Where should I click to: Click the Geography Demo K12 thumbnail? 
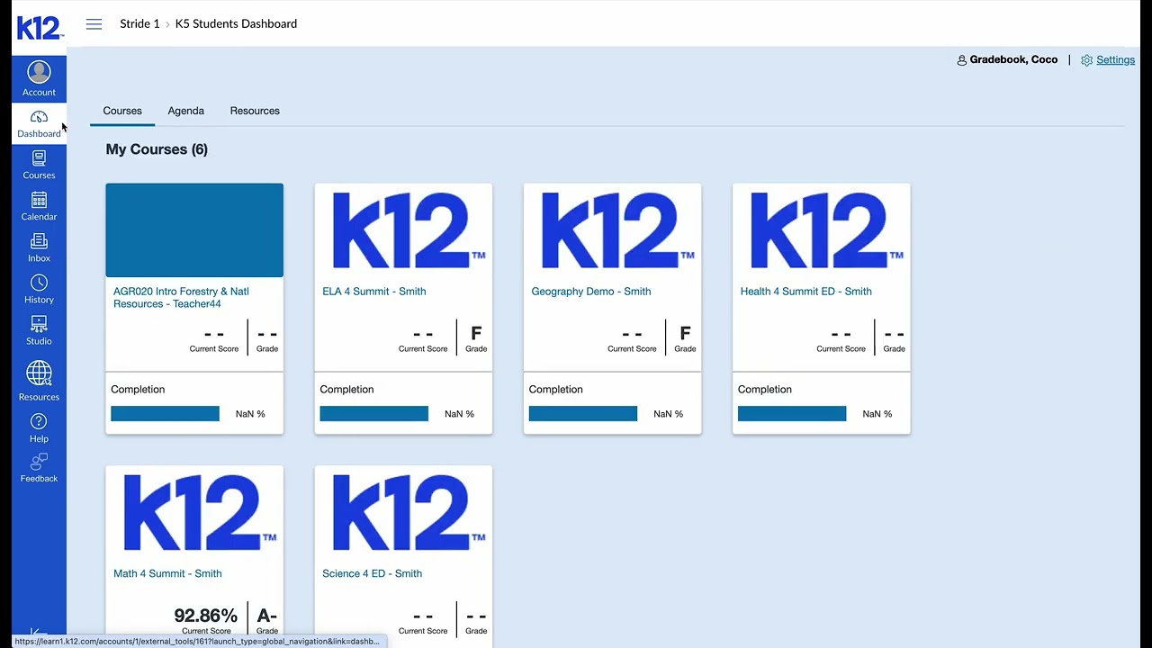(612, 230)
